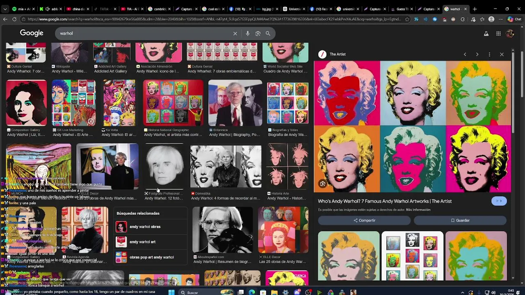525x295 pixels.
Task: Open a new browser tab
Action: [x=475, y=9]
